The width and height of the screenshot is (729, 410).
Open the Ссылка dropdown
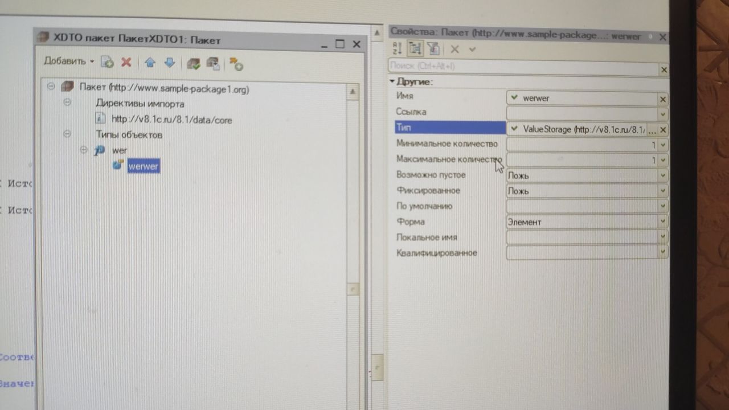click(x=663, y=114)
